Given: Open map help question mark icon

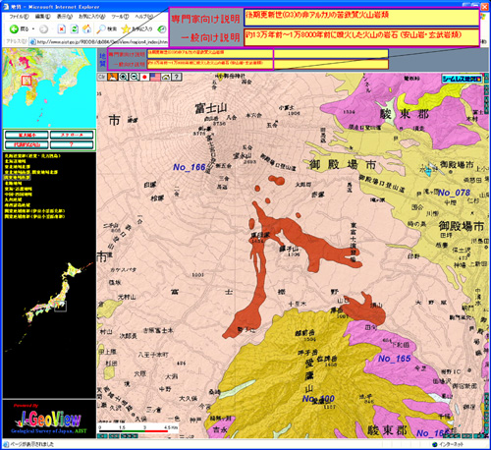Looking at the screenshot, I should pyautogui.click(x=177, y=77).
